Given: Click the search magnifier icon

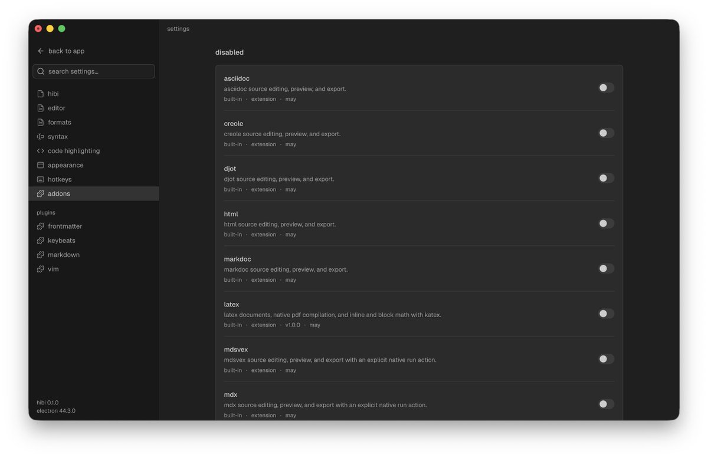Looking at the screenshot, I should (41, 71).
